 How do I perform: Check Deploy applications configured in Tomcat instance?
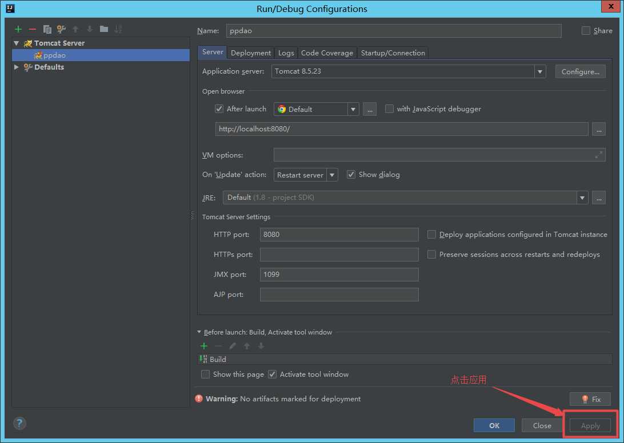coord(431,234)
